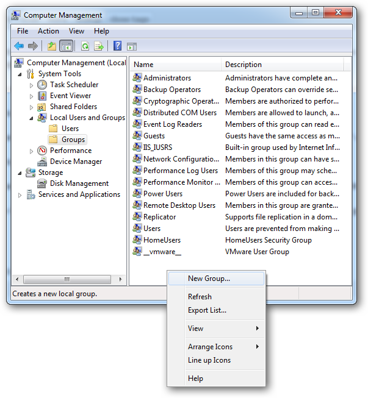Click the Storage icon in tree
Screen dimensions: 368x398
pyautogui.click(x=31, y=172)
